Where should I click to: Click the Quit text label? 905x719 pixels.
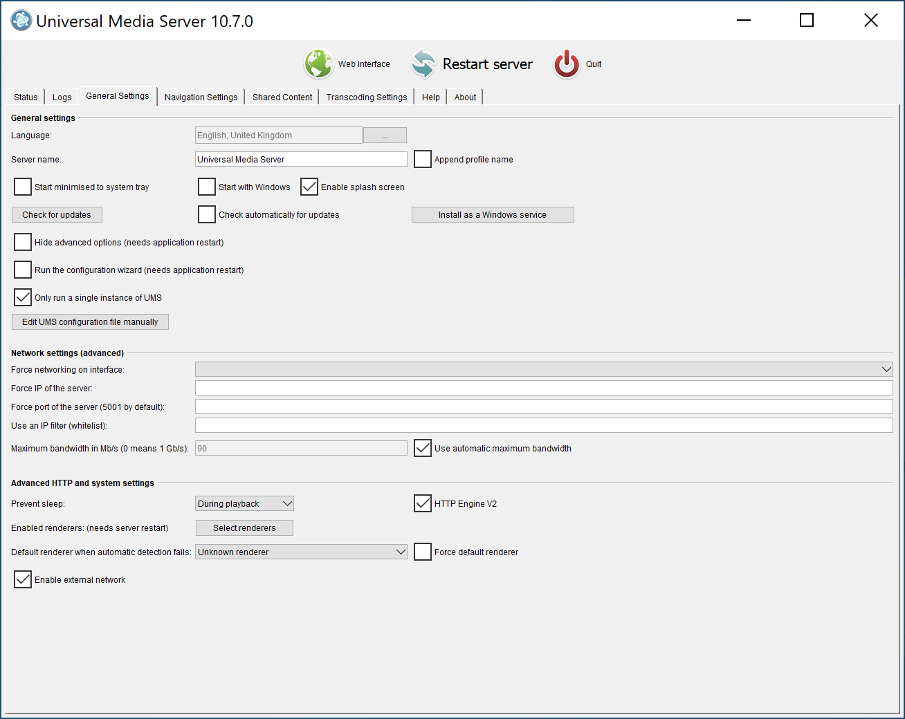coord(594,64)
